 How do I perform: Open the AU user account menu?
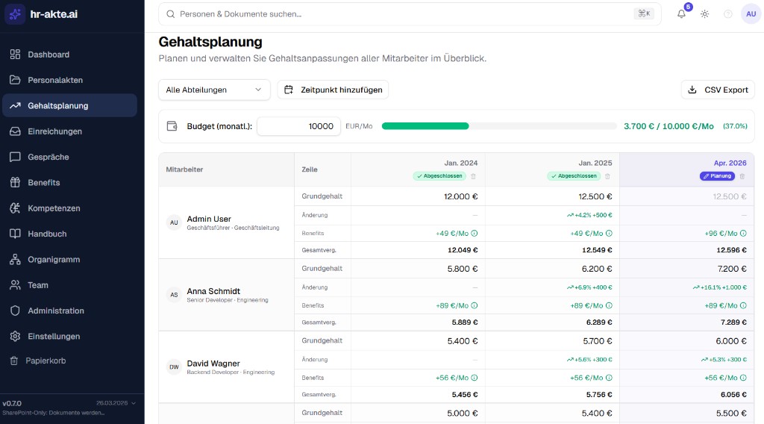751,14
